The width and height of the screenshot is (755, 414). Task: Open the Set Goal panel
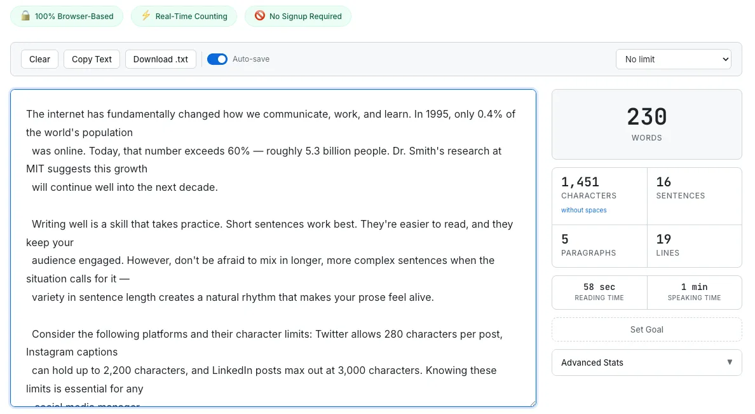click(646, 329)
